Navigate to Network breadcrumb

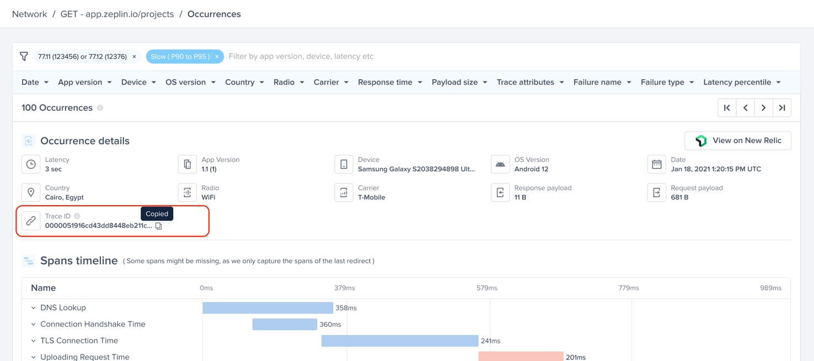[x=29, y=14]
